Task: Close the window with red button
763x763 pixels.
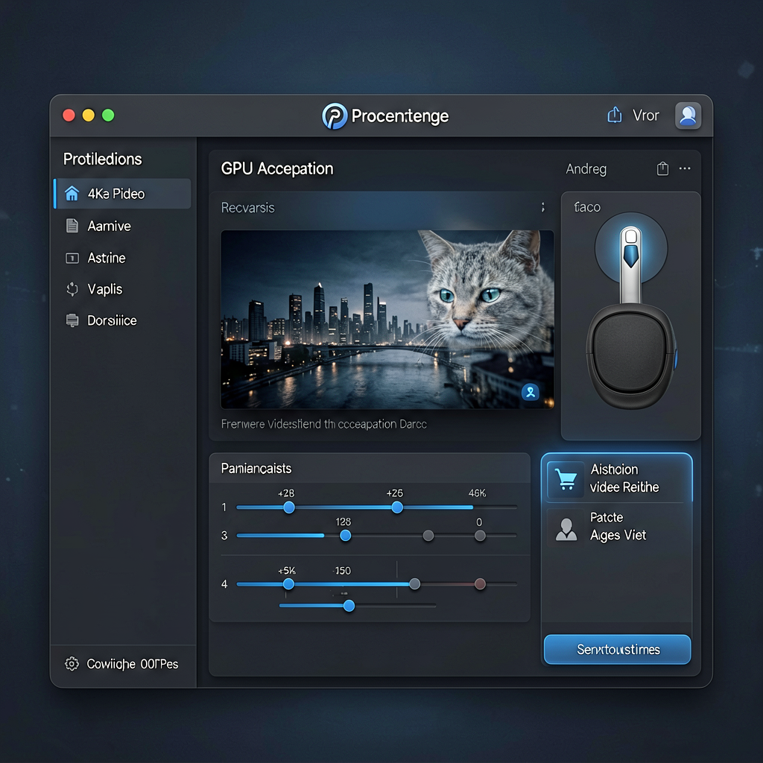Action: (69, 115)
